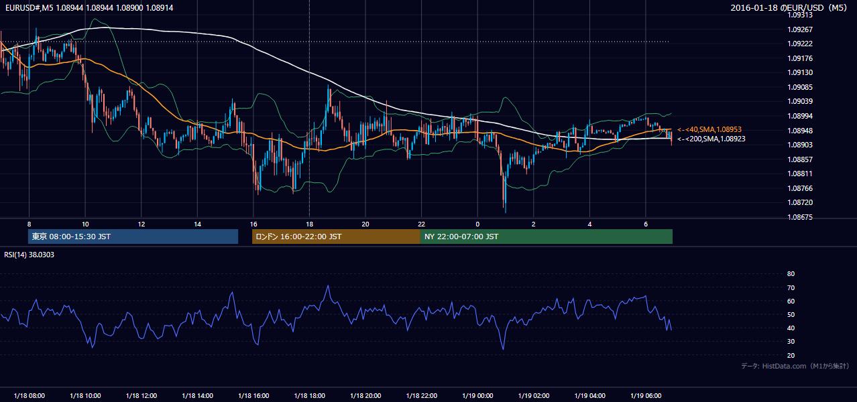Click price axis label 1.08994
857x402 pixels.
799,116
